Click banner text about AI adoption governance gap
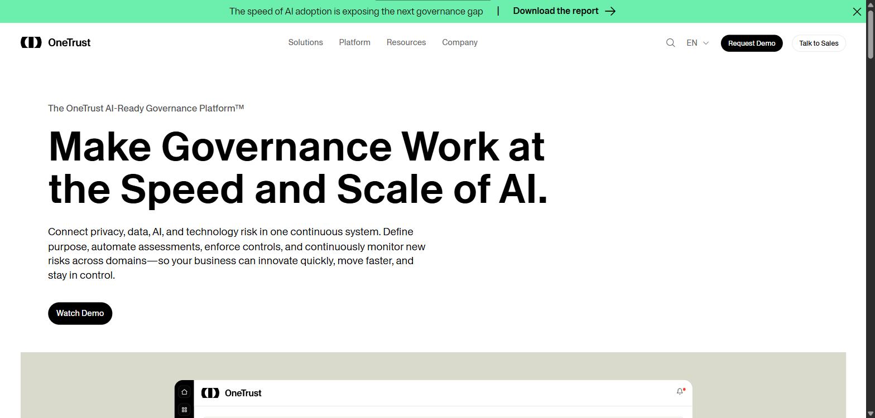The image size is (875, 418). [356, 11]
